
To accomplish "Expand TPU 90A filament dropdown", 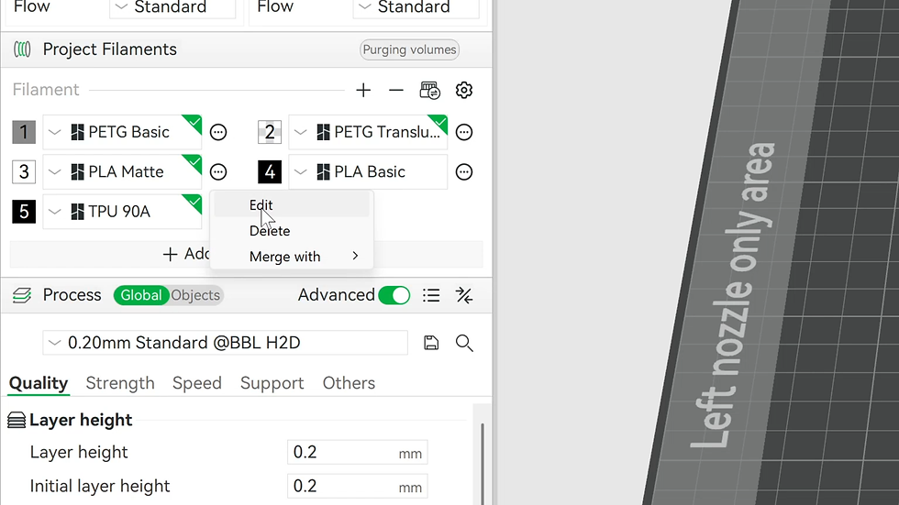I will (x=54, y=212).
